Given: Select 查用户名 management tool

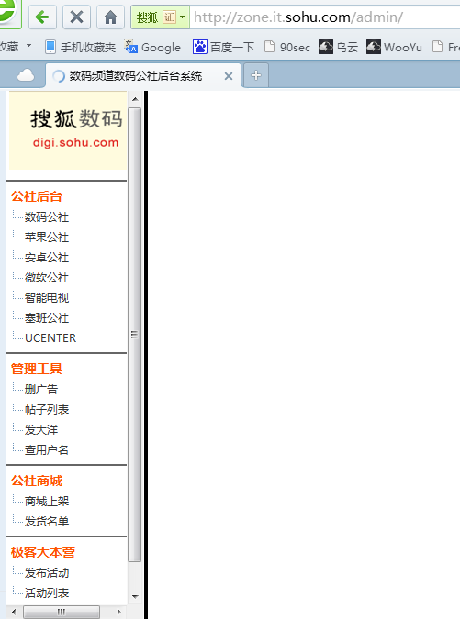Looking at the screenshot, I should 47,450.
